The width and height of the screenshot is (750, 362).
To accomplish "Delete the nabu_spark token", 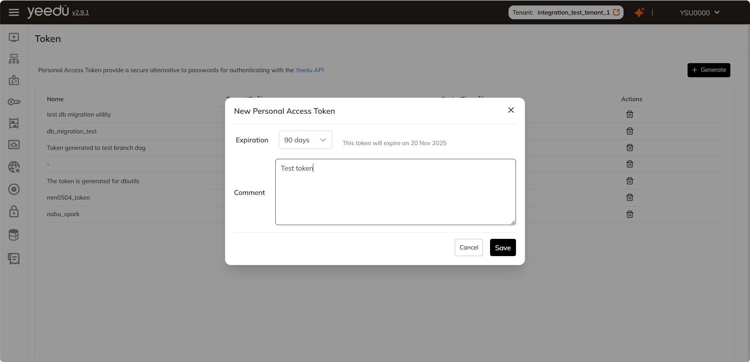I will tap(629, 214).
